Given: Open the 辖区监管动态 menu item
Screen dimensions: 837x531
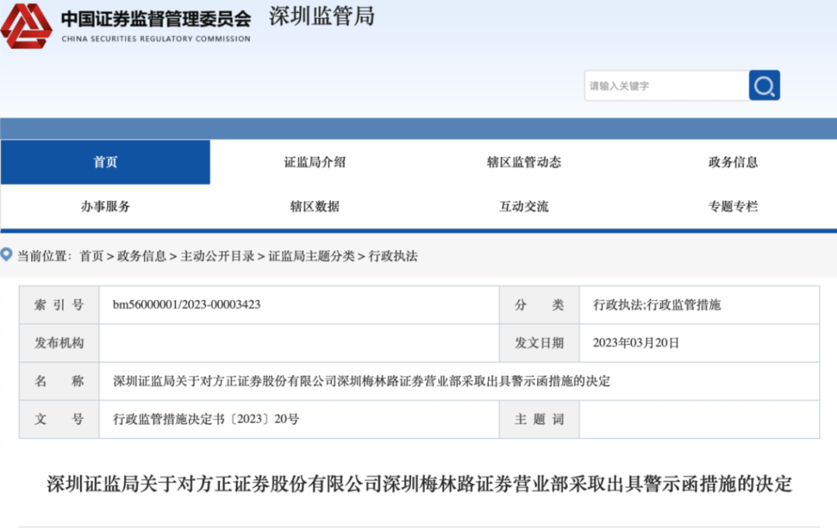Looking at the screenshot, I should click(x=524, y=162).
